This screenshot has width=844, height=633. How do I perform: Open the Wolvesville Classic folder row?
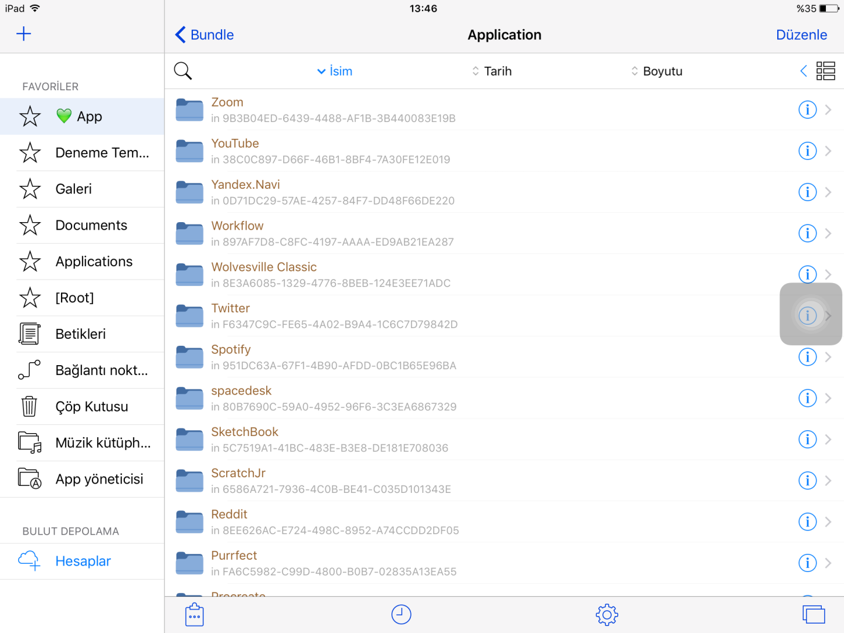click(x=504, y=274)
